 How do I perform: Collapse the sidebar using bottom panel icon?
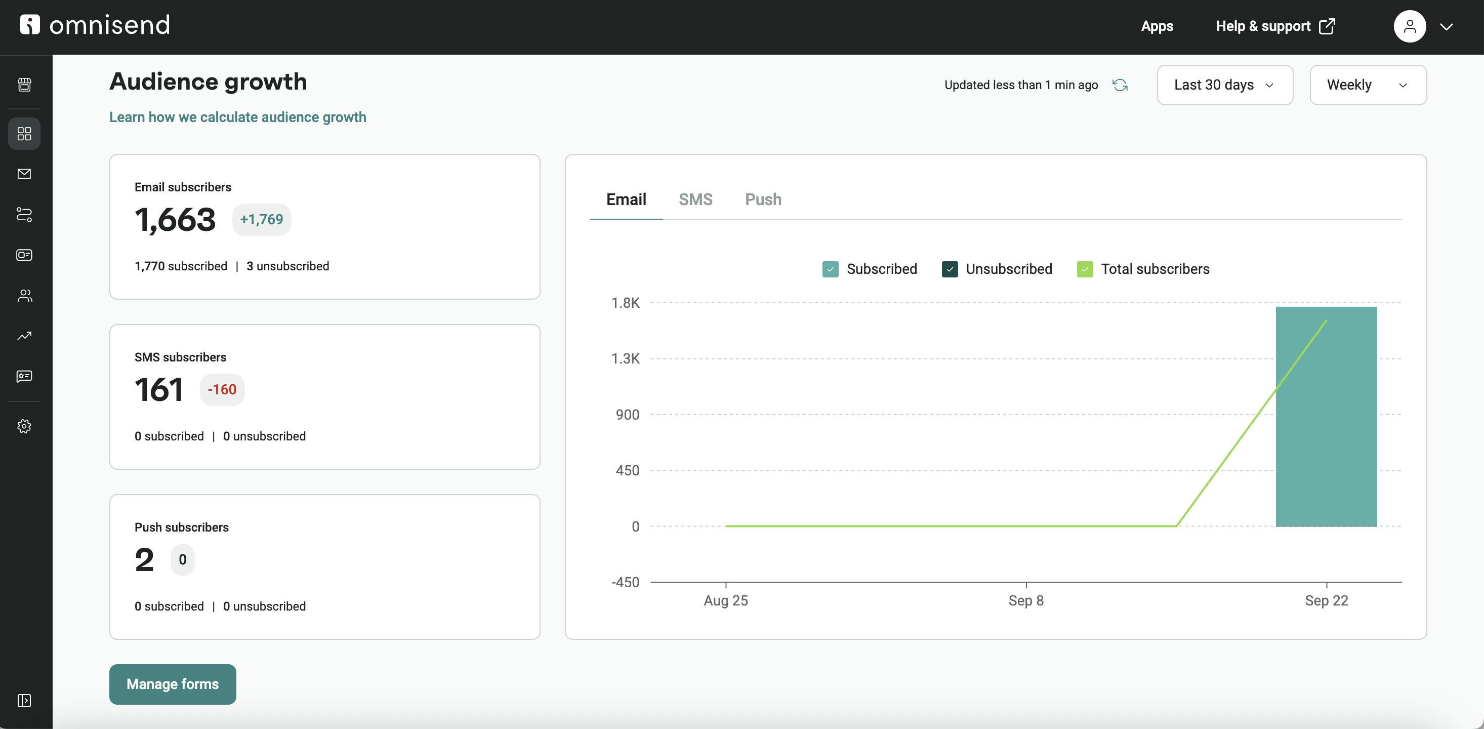pyautogui.click(x=24, y=701)
